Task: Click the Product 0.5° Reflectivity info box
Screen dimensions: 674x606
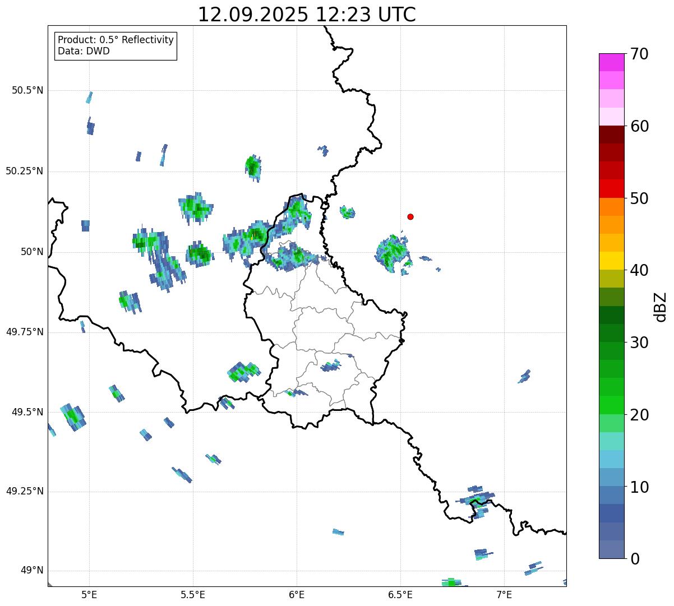Action: pyautogui.click(x=116, y=45)
